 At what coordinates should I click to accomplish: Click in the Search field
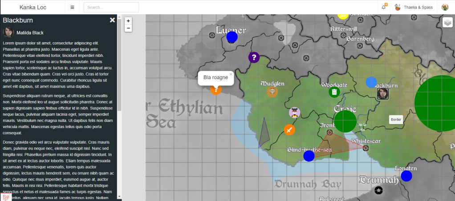tap(111, 7)
